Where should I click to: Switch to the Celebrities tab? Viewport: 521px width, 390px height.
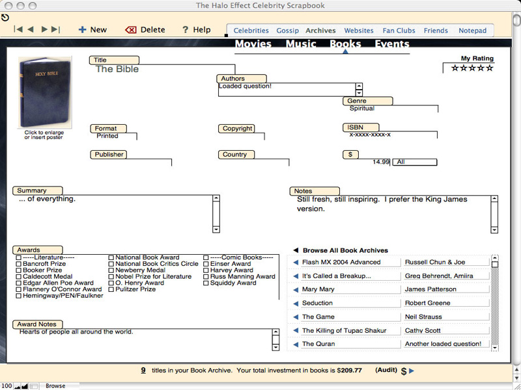click(251, 31)
